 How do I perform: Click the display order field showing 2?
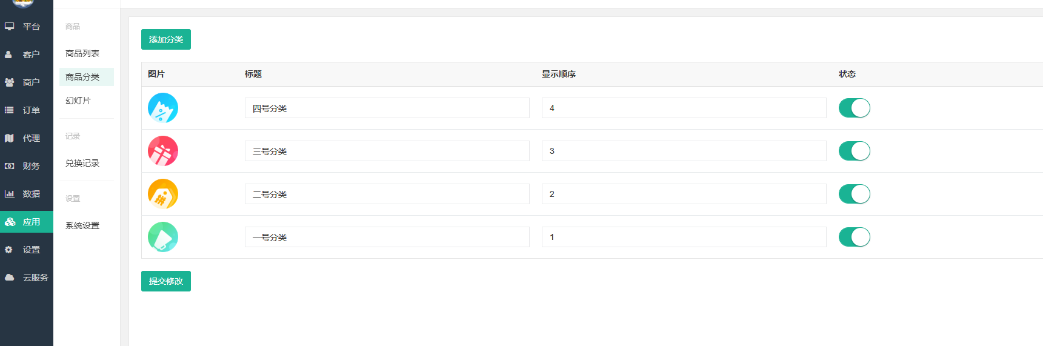(x=684, y=194)
